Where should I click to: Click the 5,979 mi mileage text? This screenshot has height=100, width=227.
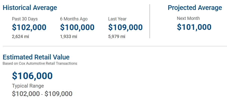click(117, 37)
